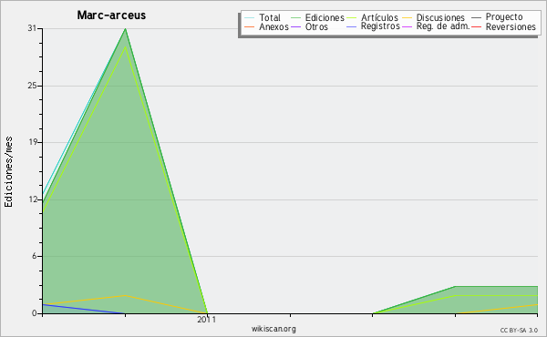Viewport: 547px width, 337px height.
Task: Click the cyan Total legend line swatch
Action: [x=250, y=17]
